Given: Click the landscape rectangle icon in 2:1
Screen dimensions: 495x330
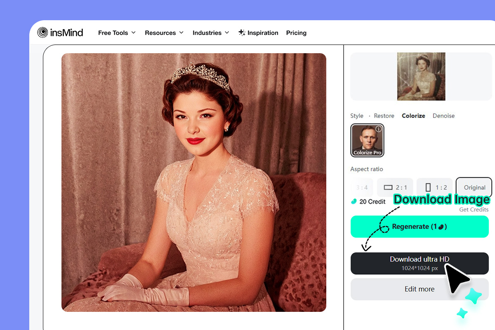Looking at the screenshot, I should (388, 188).
